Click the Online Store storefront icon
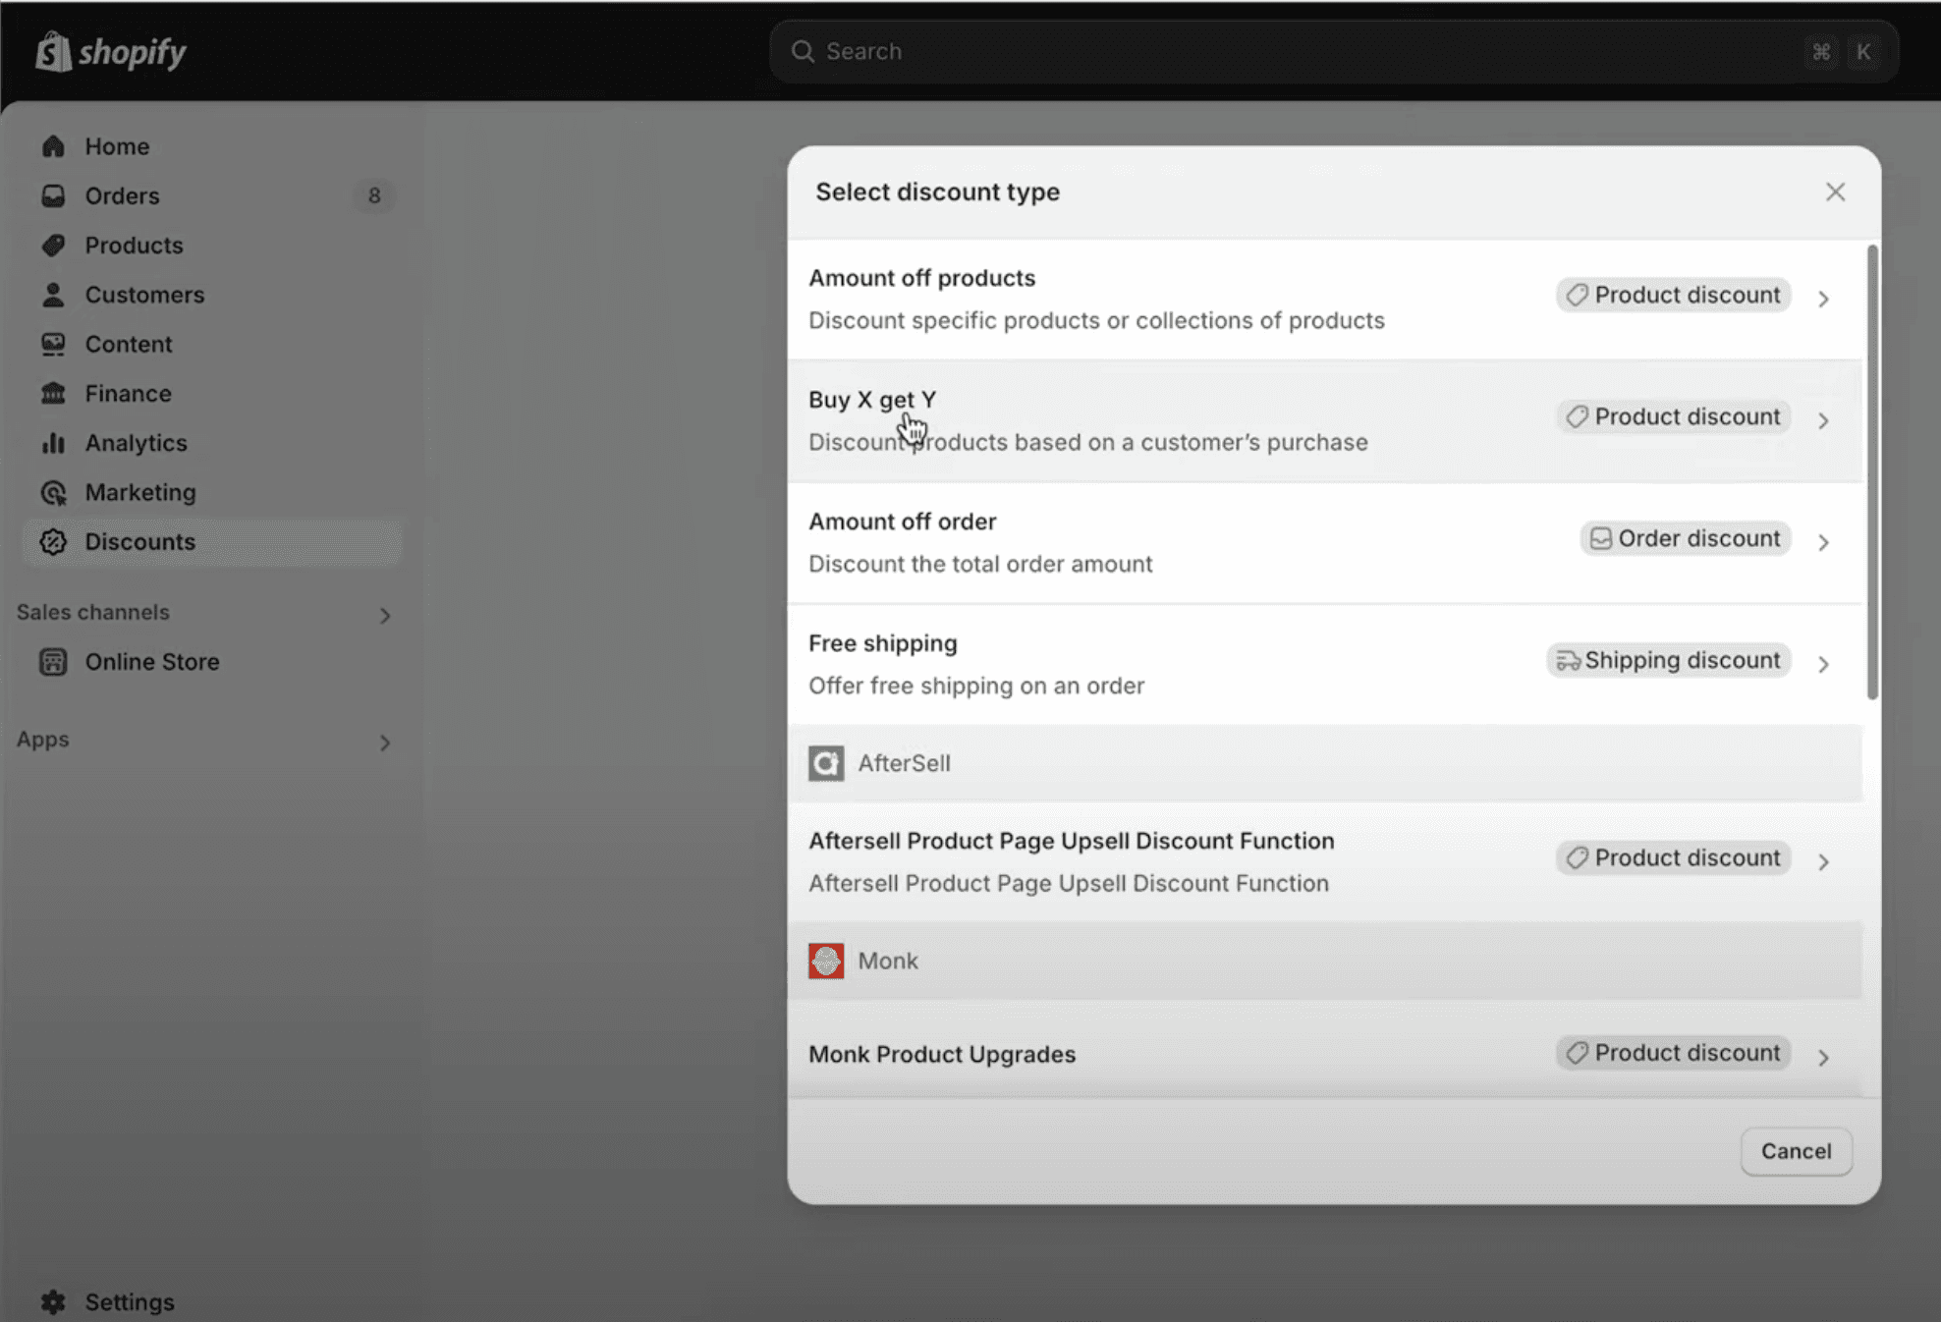The width and height of the screenshot is (1941, 1322). [x=53, y=662]
